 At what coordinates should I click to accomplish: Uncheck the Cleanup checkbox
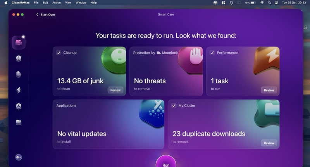59,53
